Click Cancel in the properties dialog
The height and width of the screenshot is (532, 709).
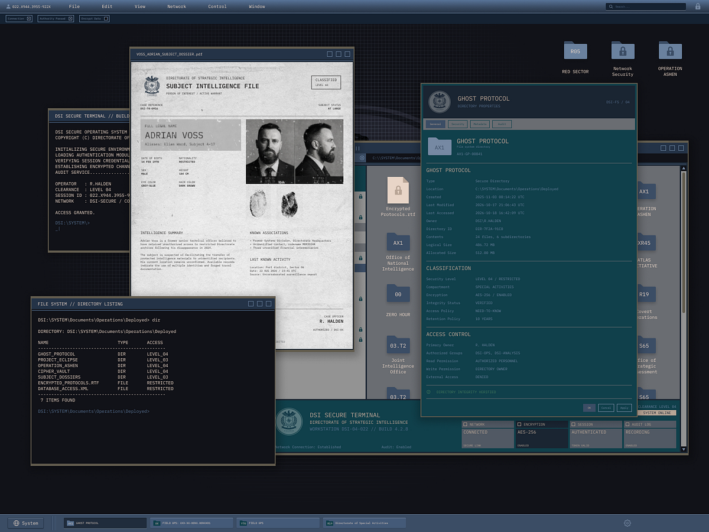(606, 408)
